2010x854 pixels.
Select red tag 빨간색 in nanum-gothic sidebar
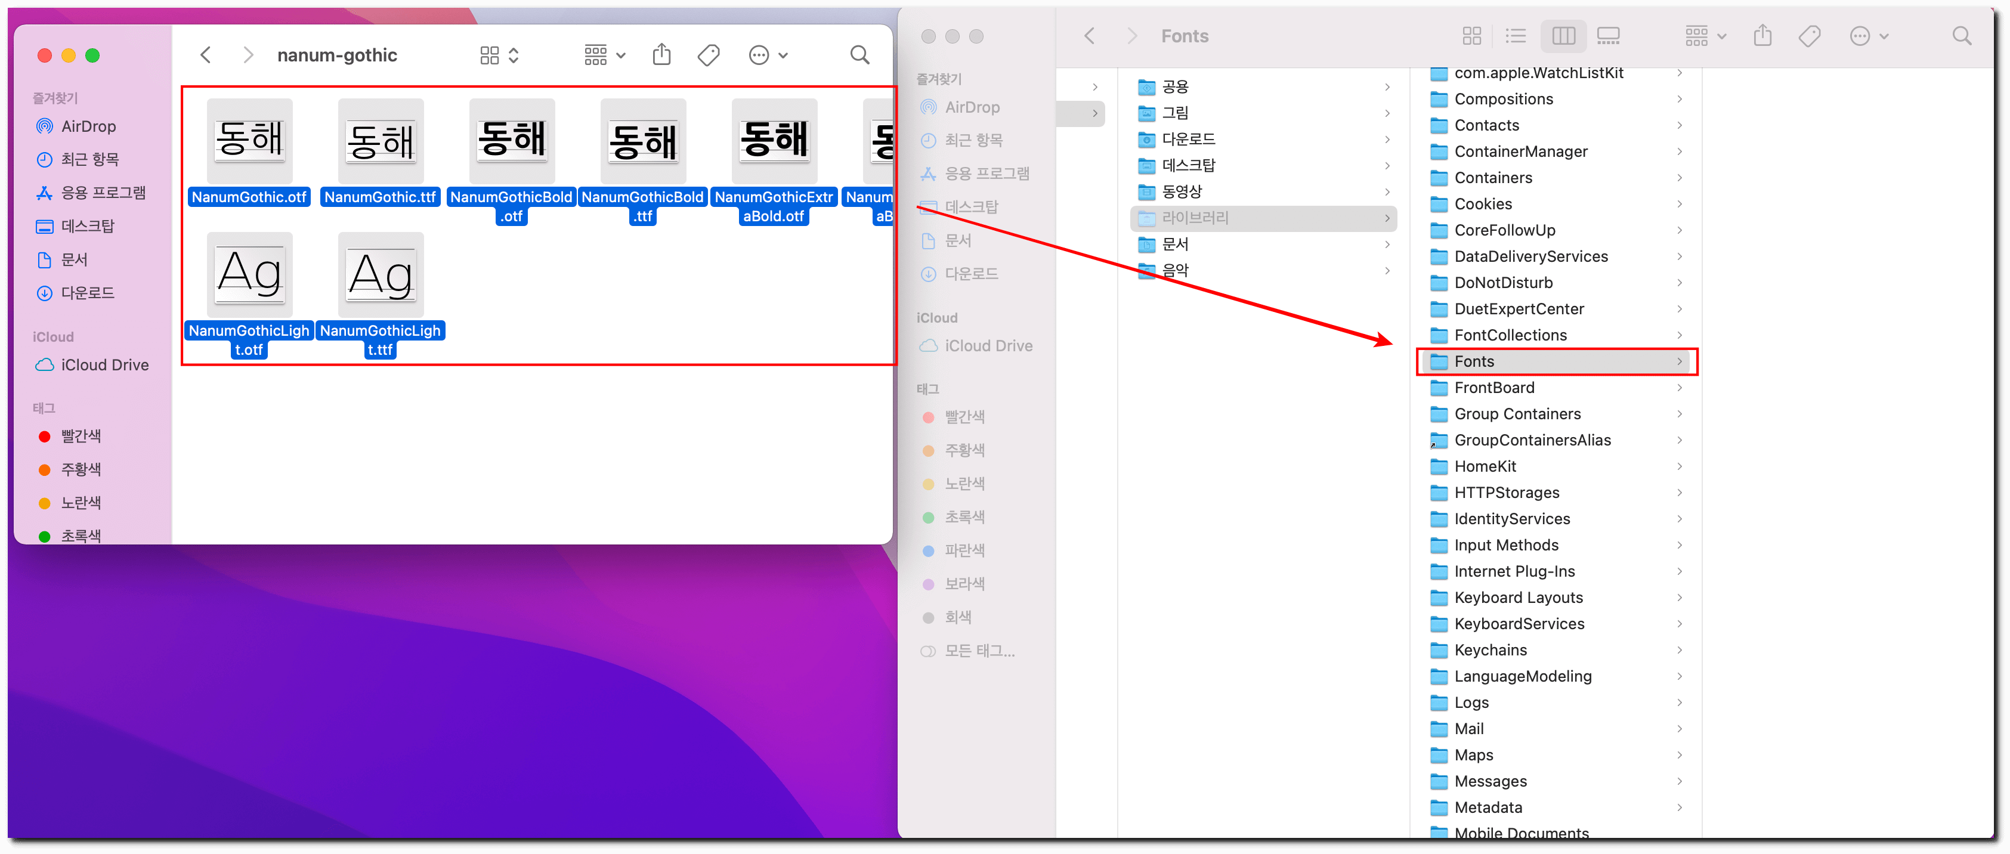click(x=70, y=436)
